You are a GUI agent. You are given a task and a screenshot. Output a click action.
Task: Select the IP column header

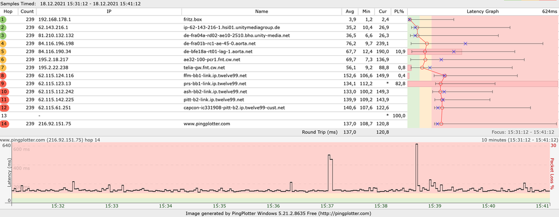(109, 11)
